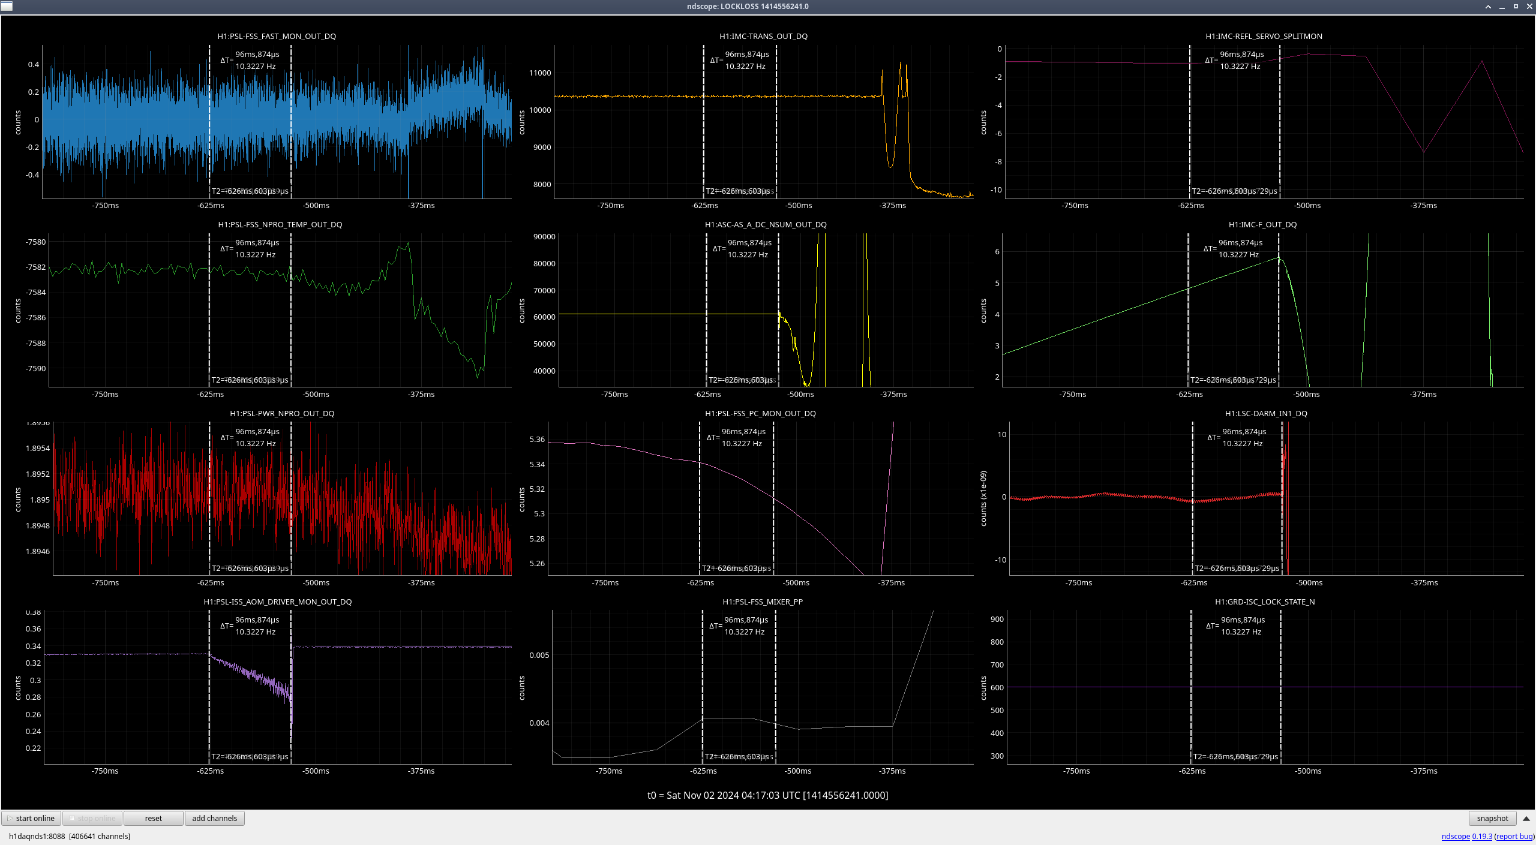Open the add channels dialog

pyautogui.click(x=215, y=818)
